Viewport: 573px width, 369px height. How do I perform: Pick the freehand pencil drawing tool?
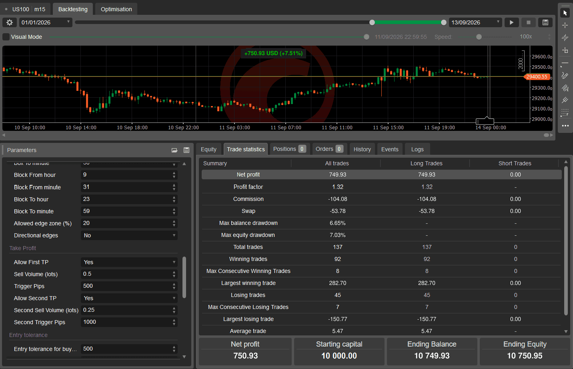pos(565,76)
